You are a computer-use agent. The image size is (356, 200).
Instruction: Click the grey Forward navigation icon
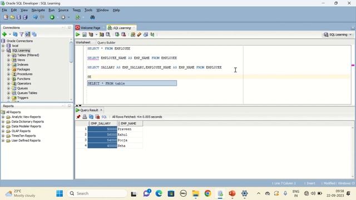[x=63, y=17]
